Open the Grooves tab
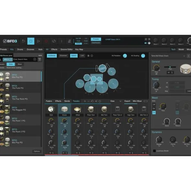The height and width of the screenshot is (191, 191). [30, 49]
